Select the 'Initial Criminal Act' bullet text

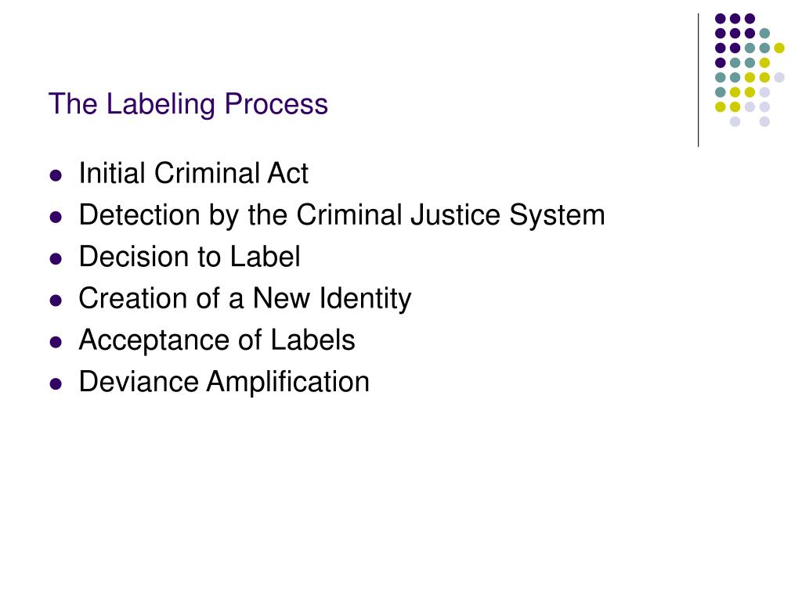(193, 173)
